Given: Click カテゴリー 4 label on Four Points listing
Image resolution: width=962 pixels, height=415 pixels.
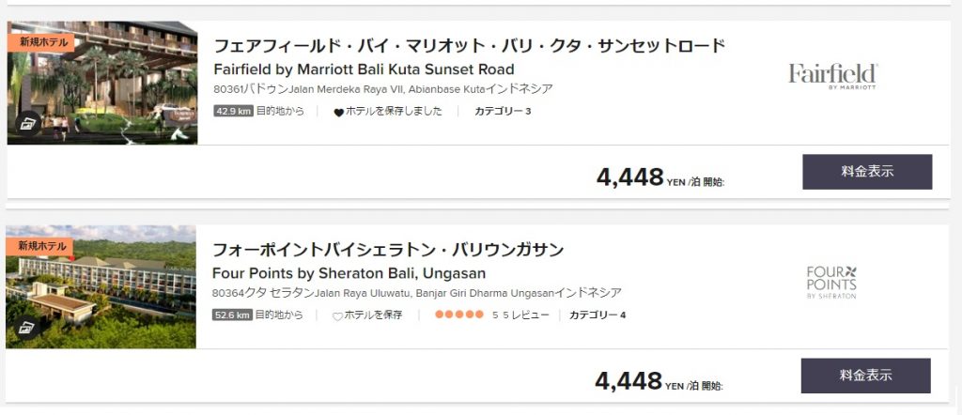Looking at the screenshot, I should pos(597,315).
